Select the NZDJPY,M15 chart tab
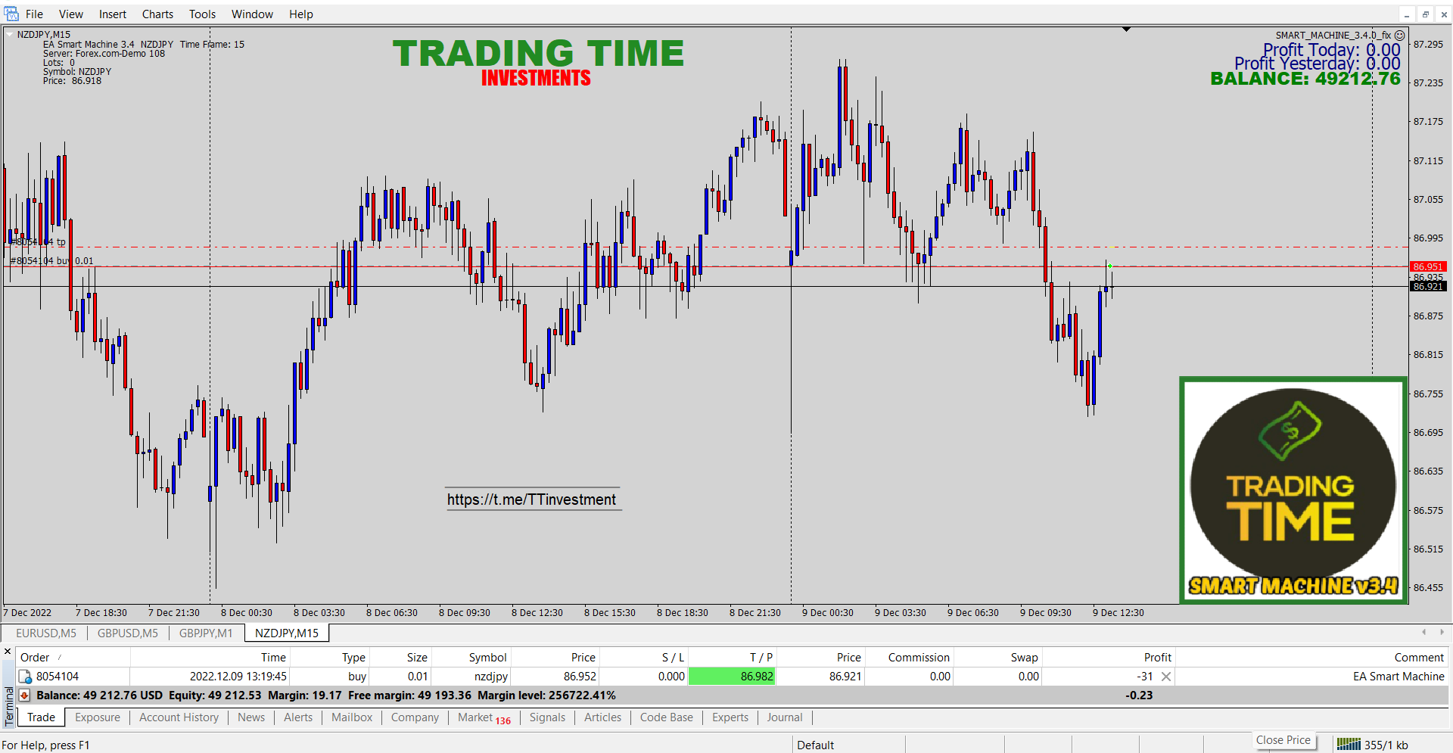 point(287,633)
